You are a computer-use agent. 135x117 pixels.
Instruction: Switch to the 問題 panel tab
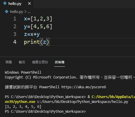click(9, 62)
